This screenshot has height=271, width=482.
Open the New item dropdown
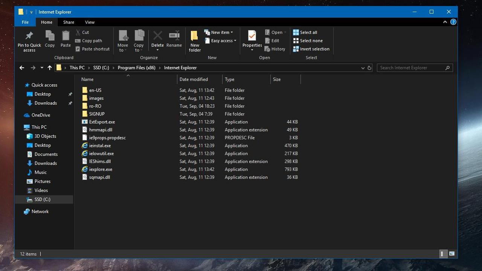click(218, 32)
